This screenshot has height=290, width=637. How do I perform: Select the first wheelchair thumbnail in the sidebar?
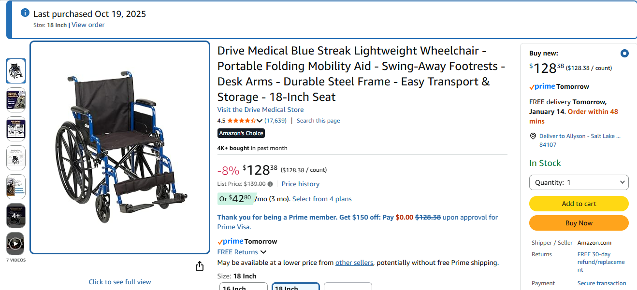(x=15, y=71)
